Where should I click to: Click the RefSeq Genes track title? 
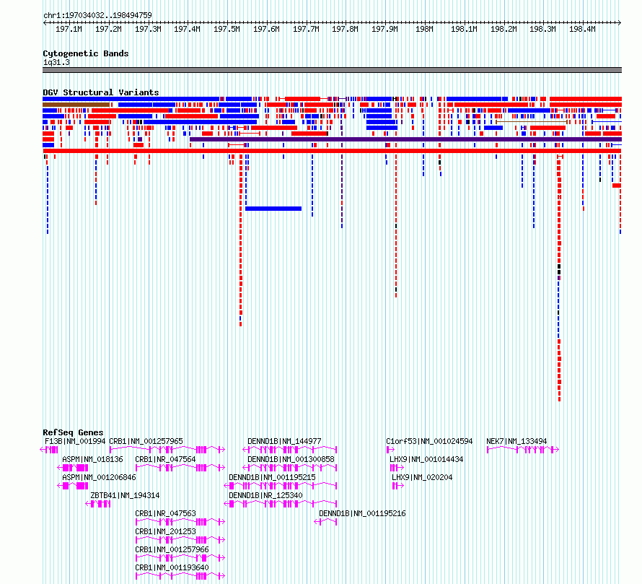pos(73,432)
